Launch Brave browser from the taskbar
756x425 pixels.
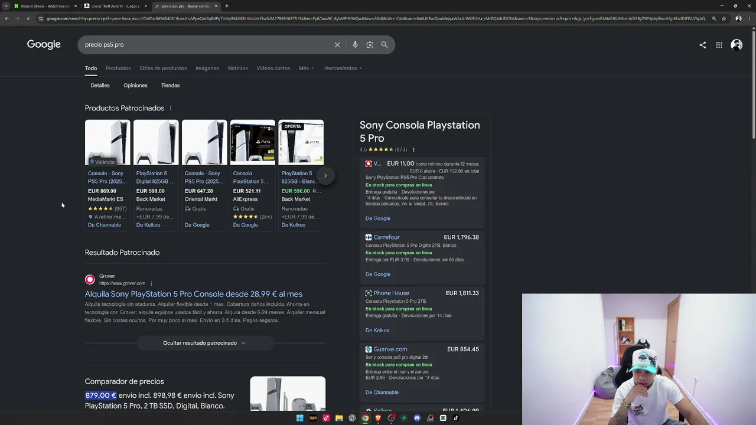pos(378,418)
